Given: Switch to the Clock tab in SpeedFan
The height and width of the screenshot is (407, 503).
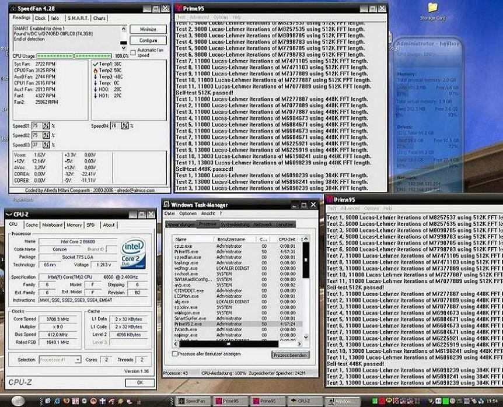Looking at the screenshot, I should 40,18.
